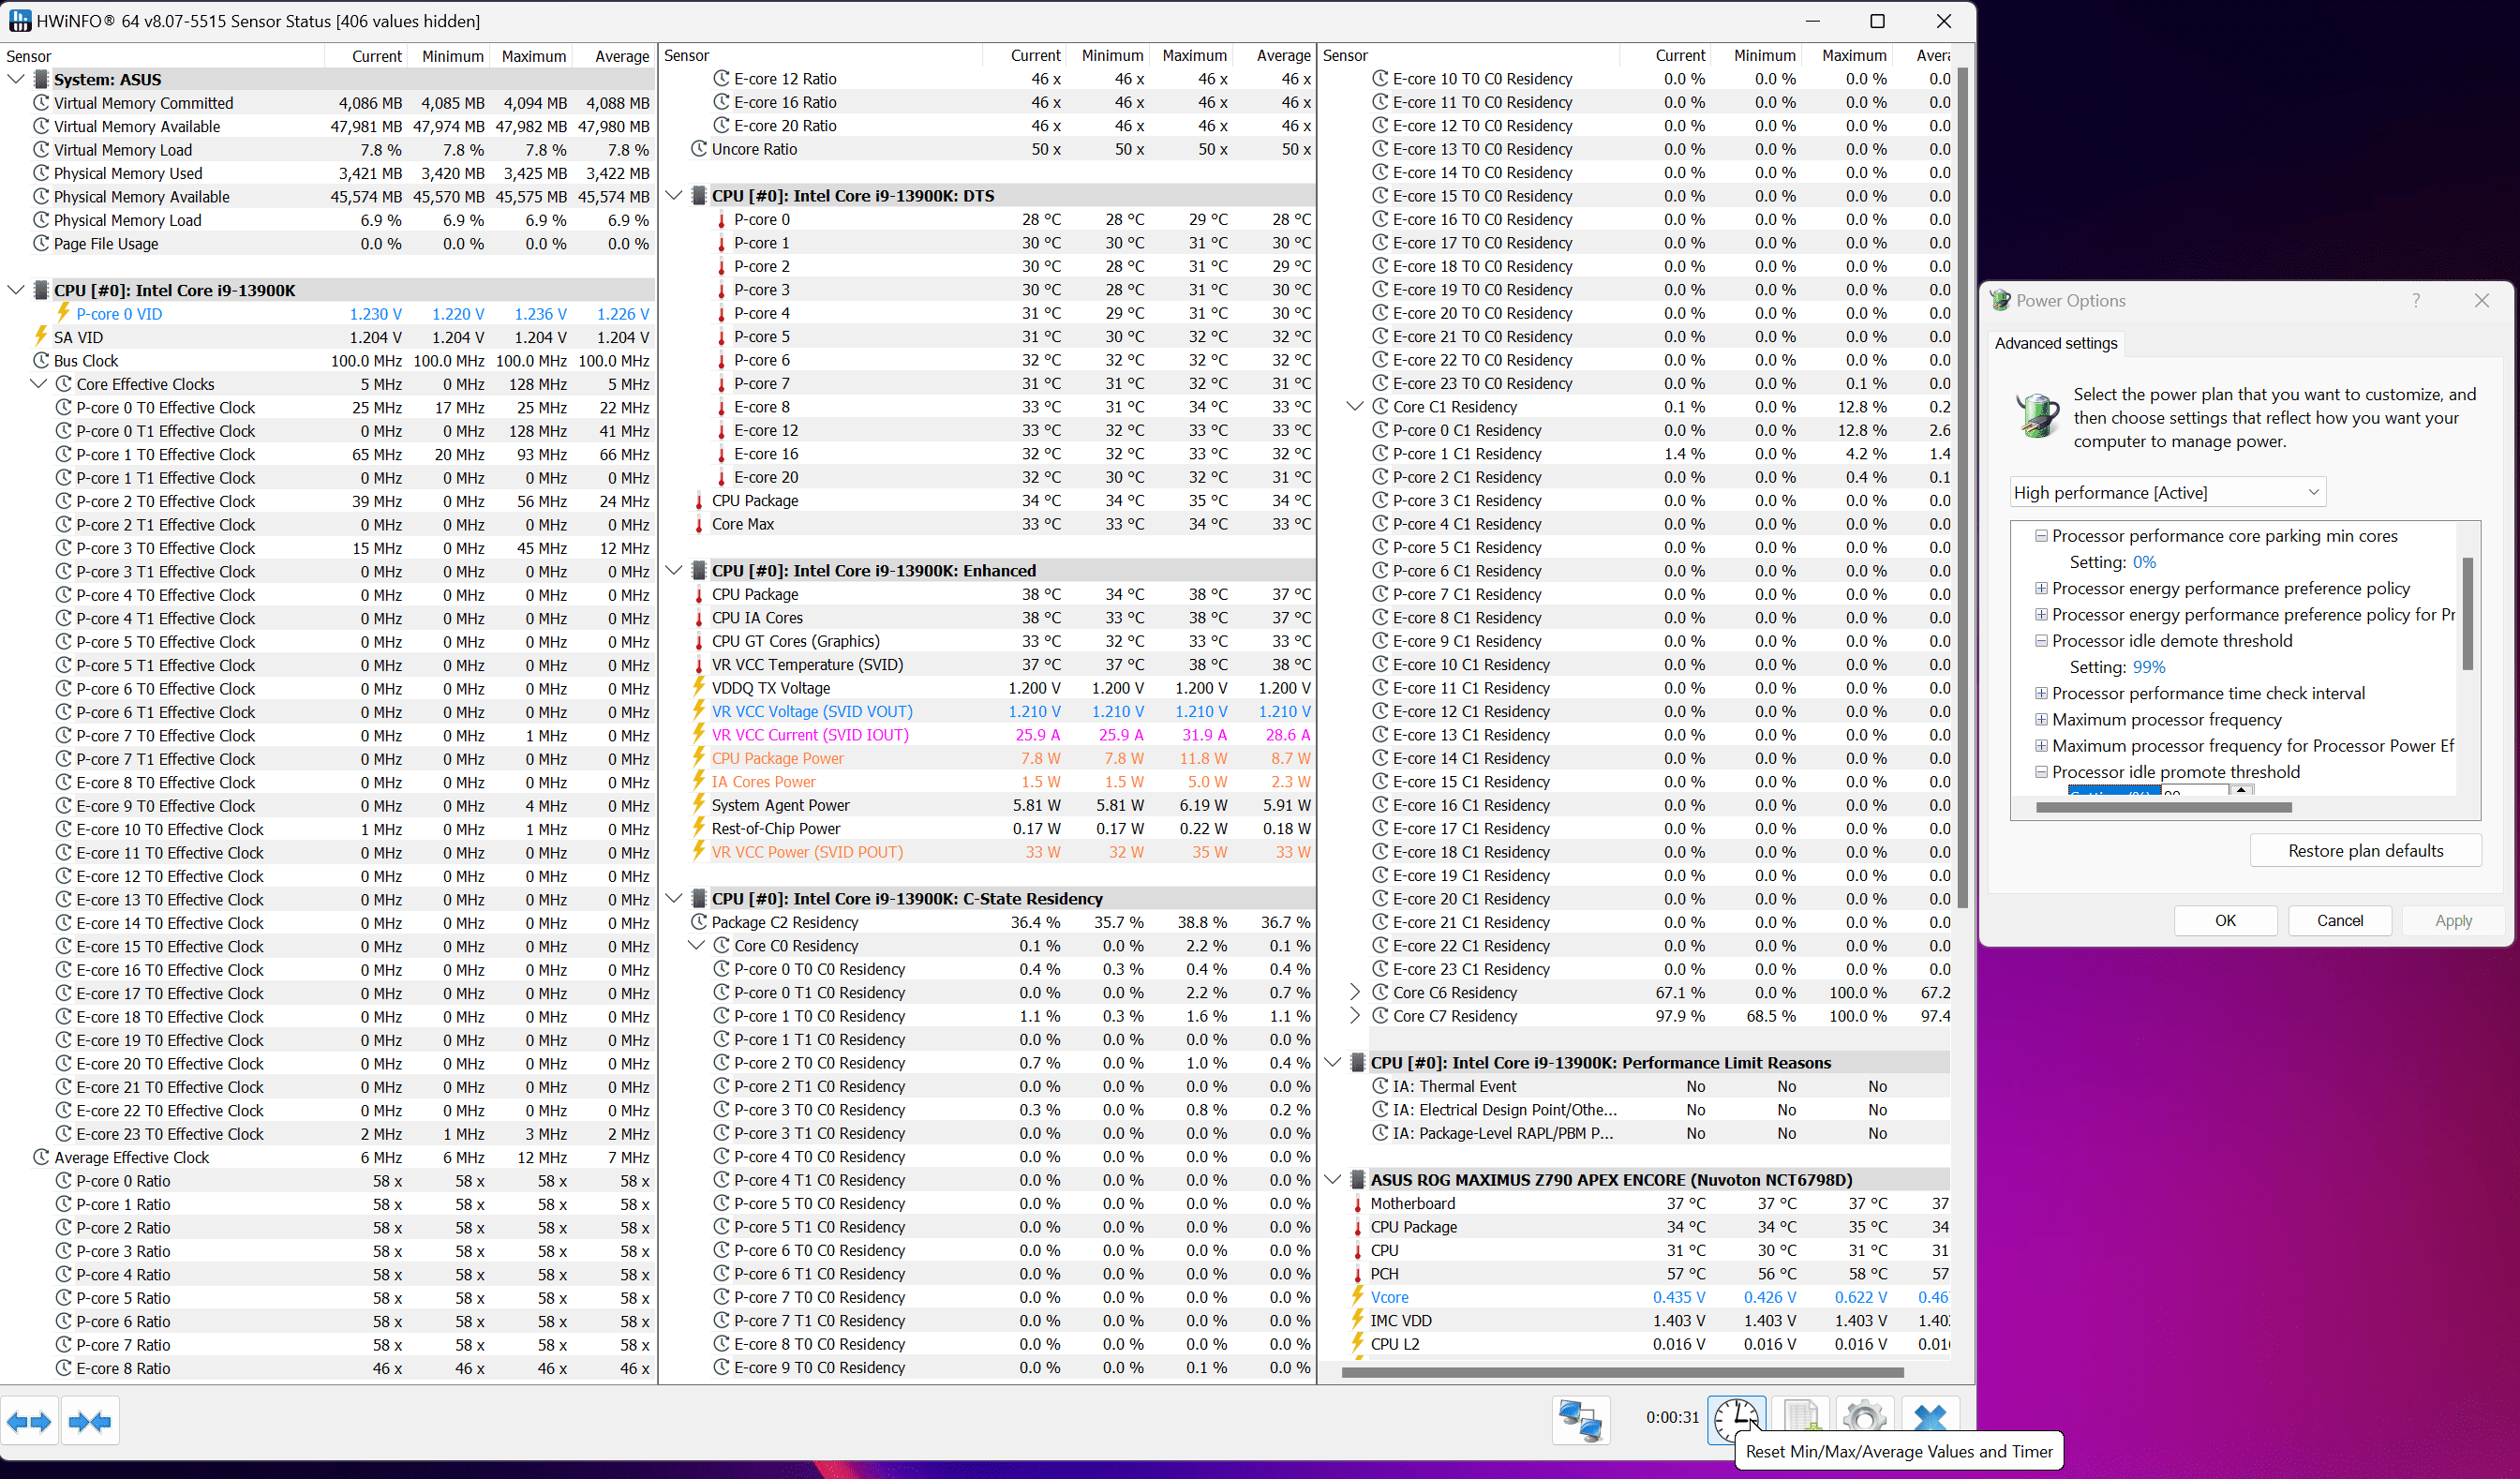Select the Advanced settings tab
This screenshot has height=1479, width=2520.
(2055, 343)
